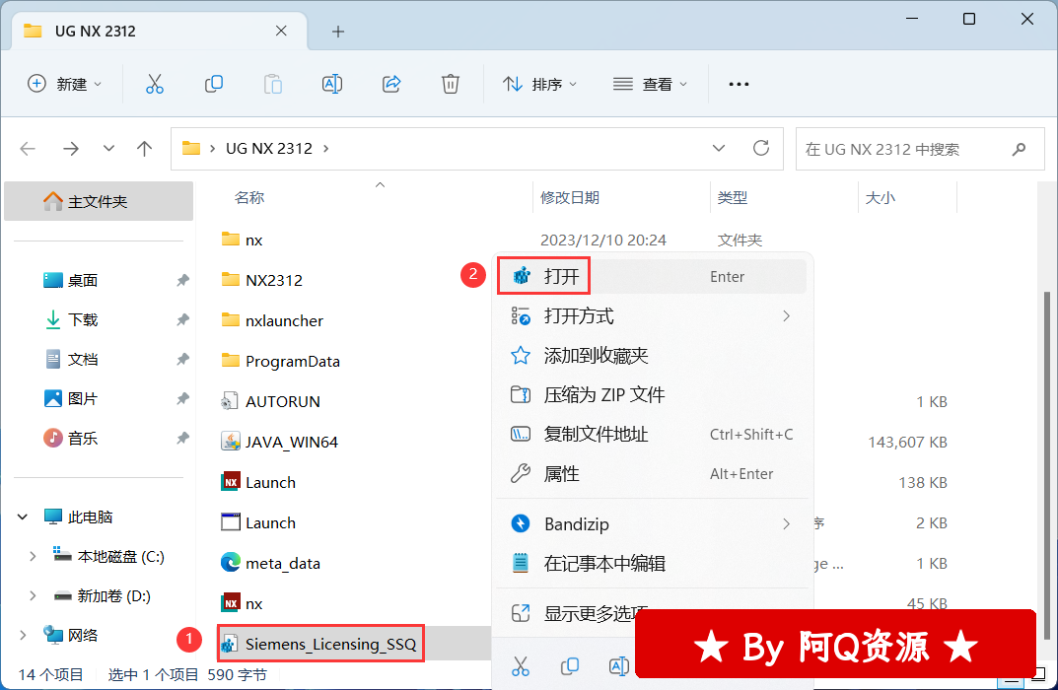Select the nxlauncher folder
Screen dimensions: 1058x690
click(x=272, y=320)
